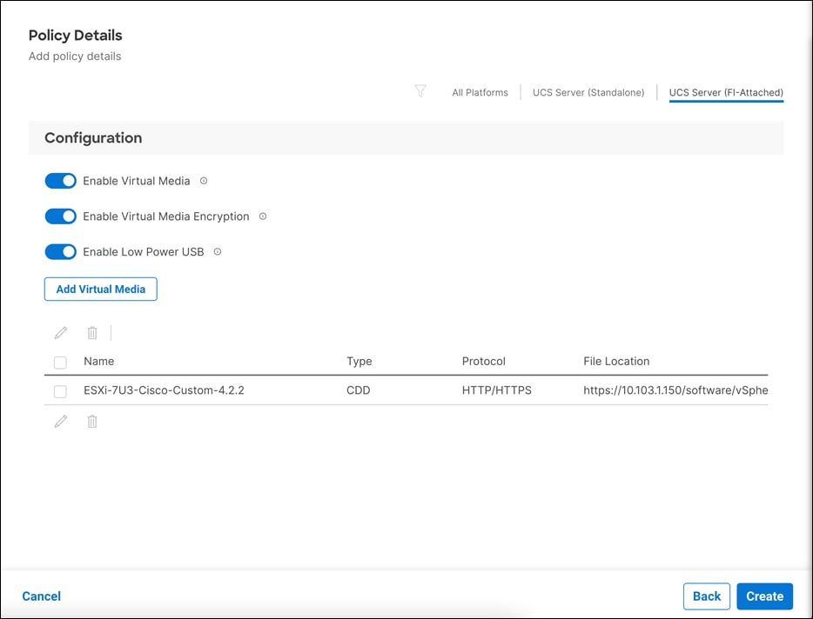The width and height of the screenshot is (813, 619).
Task: Click the Add Virtual Media button
Action: pos(100,289)
